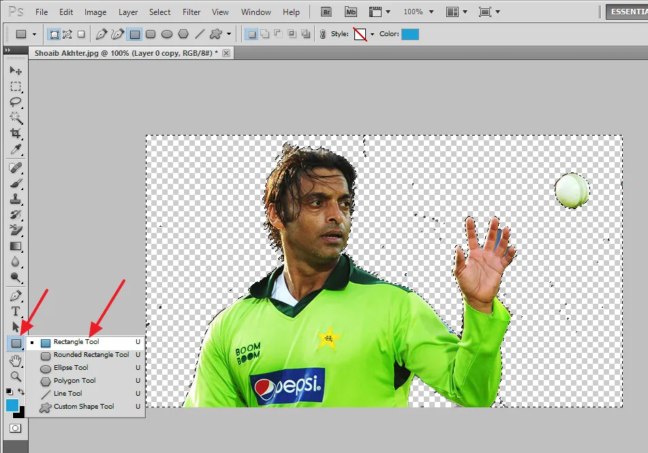Choose Rectangle shape in options bar
Viewport: 648px width, 453px height.
click(135, 34)
